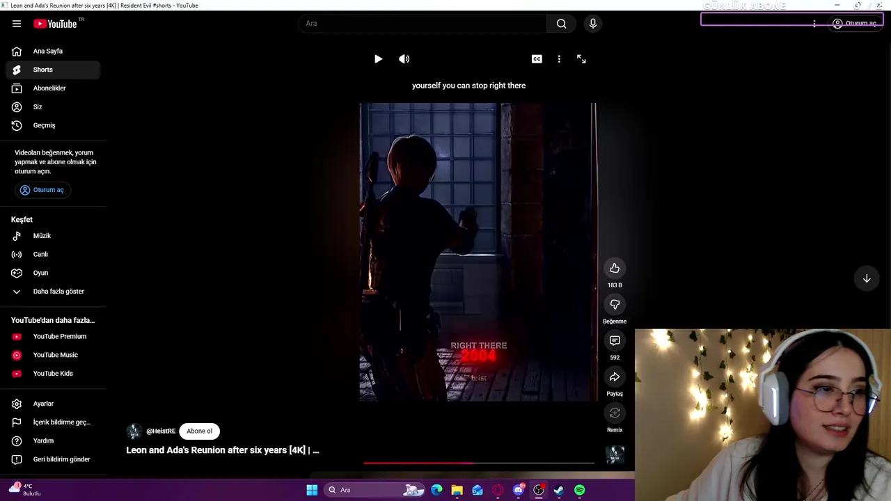
Task: Click sidebar Oturum aç button
Action: pyautogui.click(x=42, y=190)
